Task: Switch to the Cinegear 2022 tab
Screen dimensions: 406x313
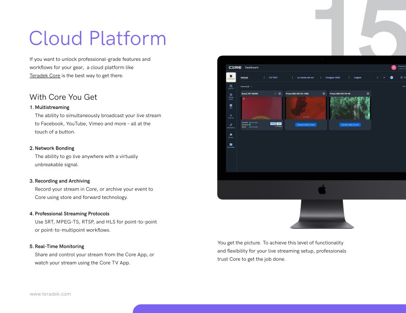Action: (332, 78)
